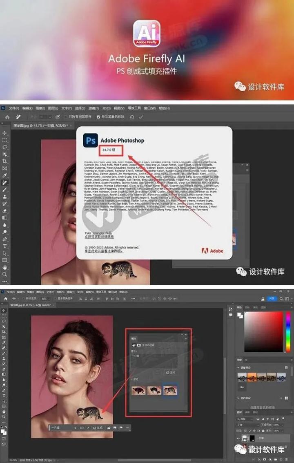The height and width of the screenshot is (463, 294).
Task: Collapse the 您的预设 section
Action: pos(238,398)
